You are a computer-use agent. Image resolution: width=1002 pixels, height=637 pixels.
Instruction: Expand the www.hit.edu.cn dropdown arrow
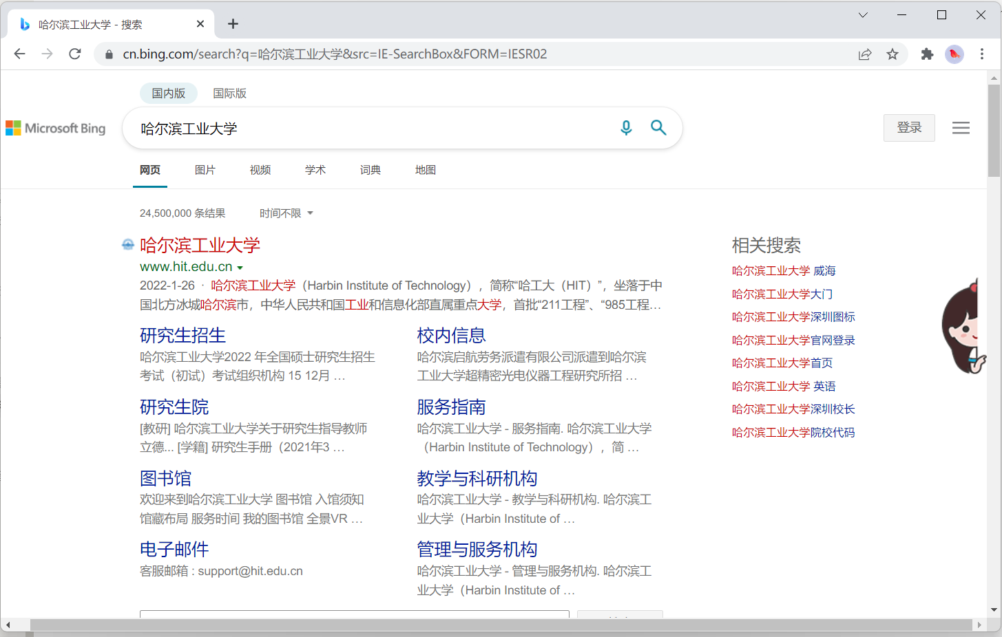pos(240,268)
